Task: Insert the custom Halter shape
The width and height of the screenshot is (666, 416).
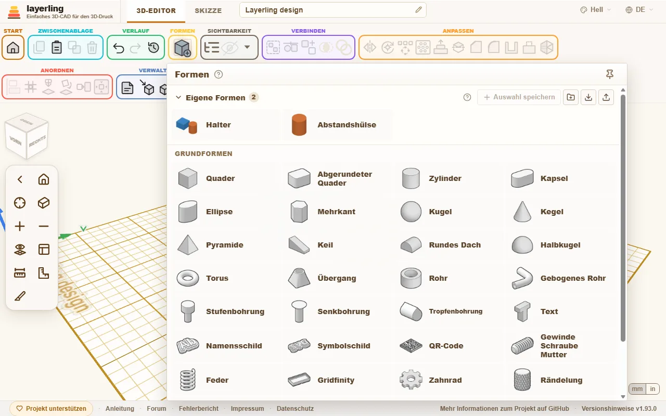Action: pos(226,125)
